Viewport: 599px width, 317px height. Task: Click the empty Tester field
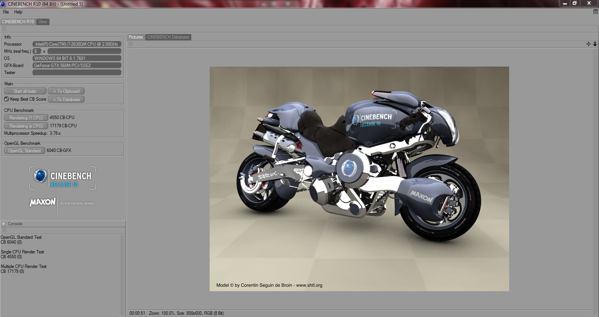(x=77, y=73)
